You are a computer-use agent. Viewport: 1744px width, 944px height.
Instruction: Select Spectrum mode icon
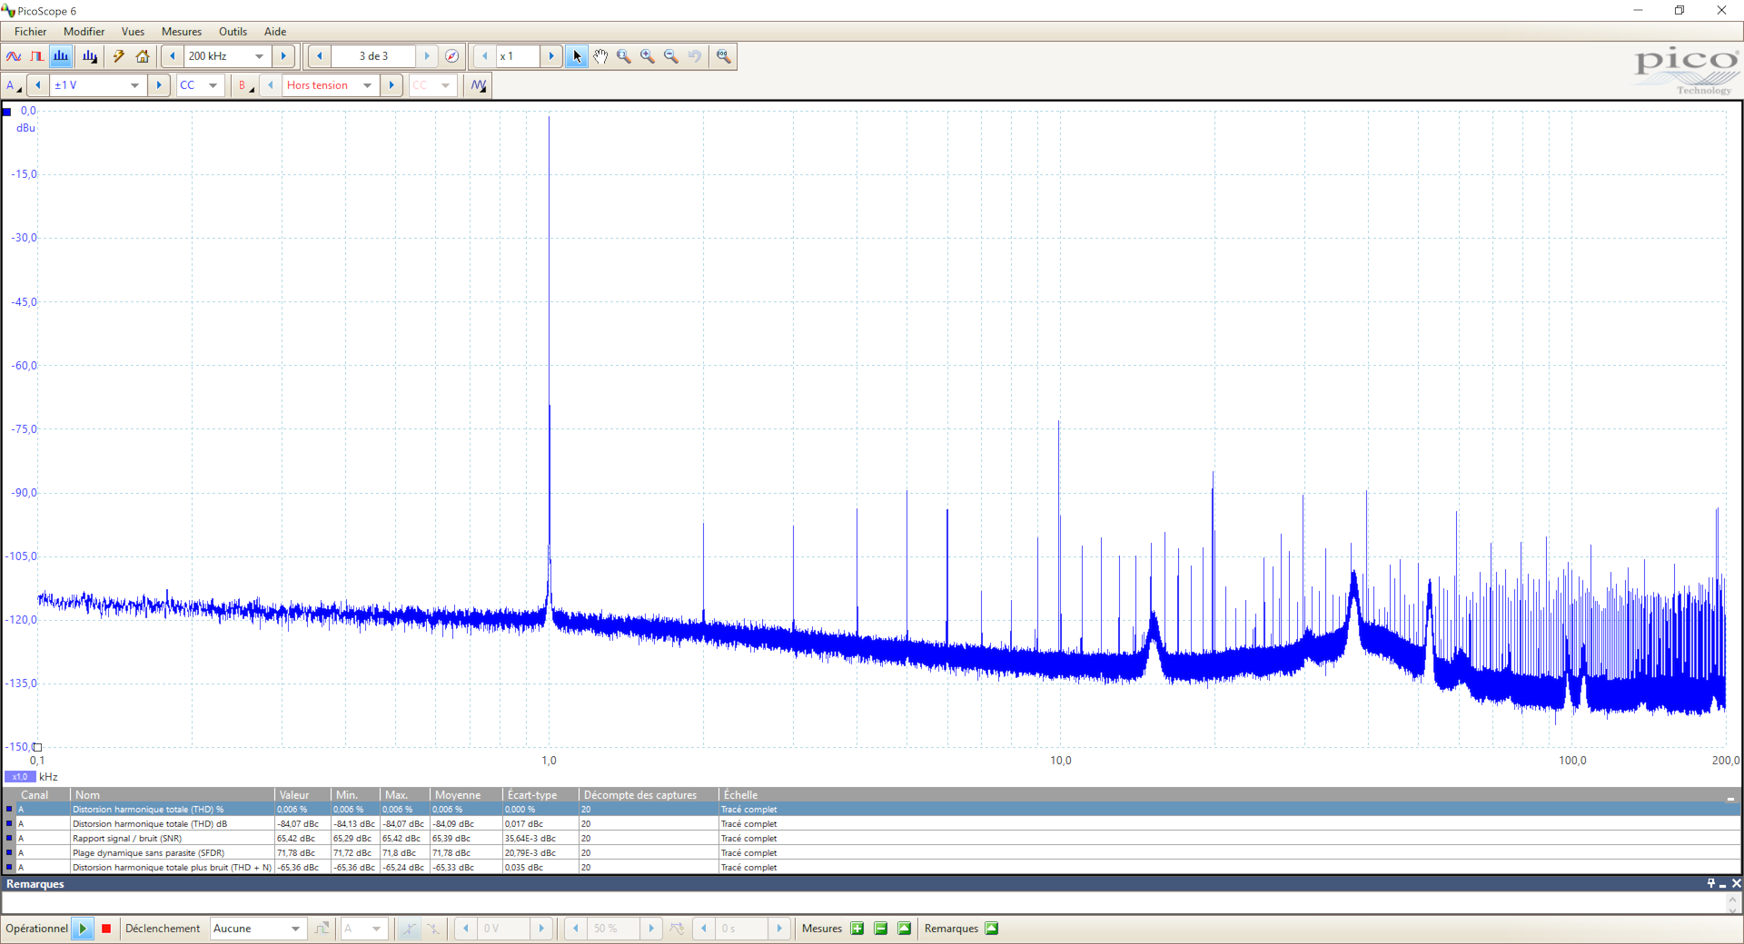61,56
